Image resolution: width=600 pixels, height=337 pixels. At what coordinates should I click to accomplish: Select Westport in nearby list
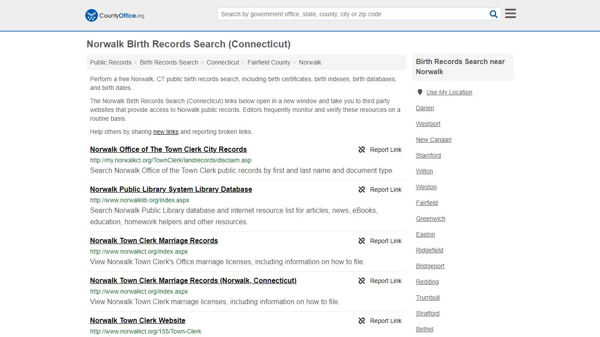(428, 124)
